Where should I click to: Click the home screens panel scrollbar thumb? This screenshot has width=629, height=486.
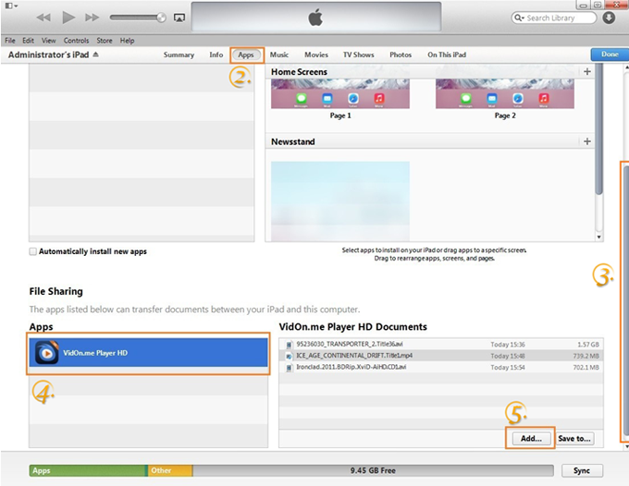tap(598, 129)
